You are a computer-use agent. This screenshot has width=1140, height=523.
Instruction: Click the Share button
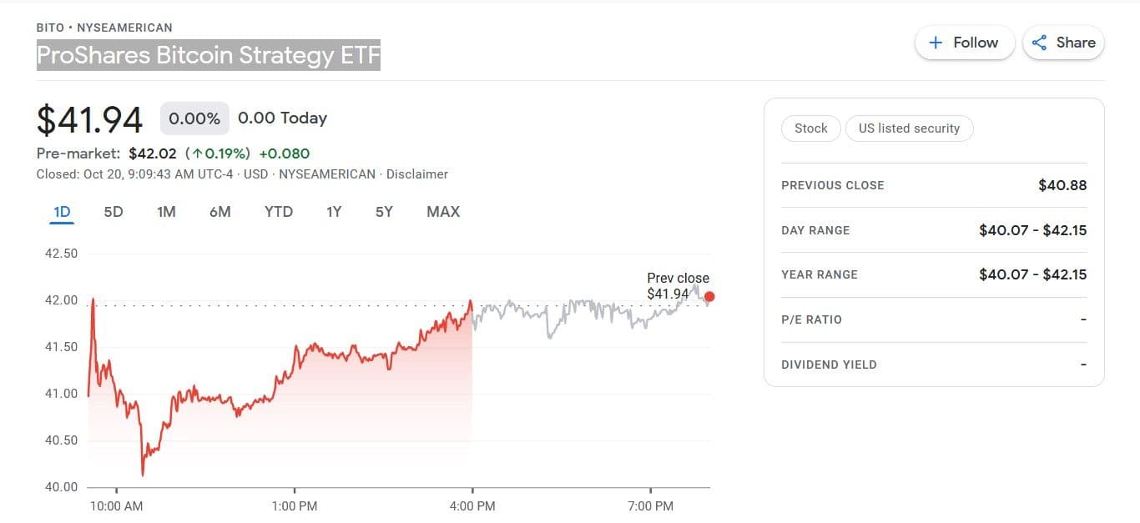[1064, 43]
